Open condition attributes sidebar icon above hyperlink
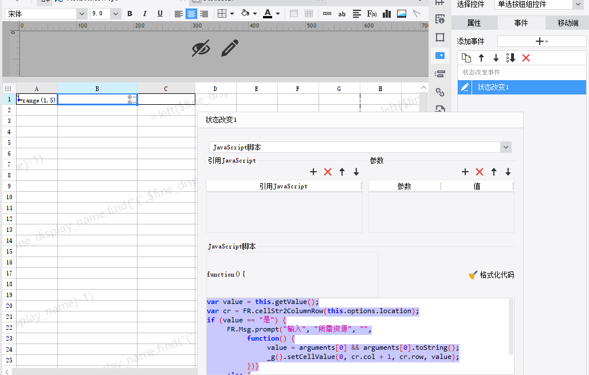Viewport: 589px width, 375px height. tap(440, 74)
